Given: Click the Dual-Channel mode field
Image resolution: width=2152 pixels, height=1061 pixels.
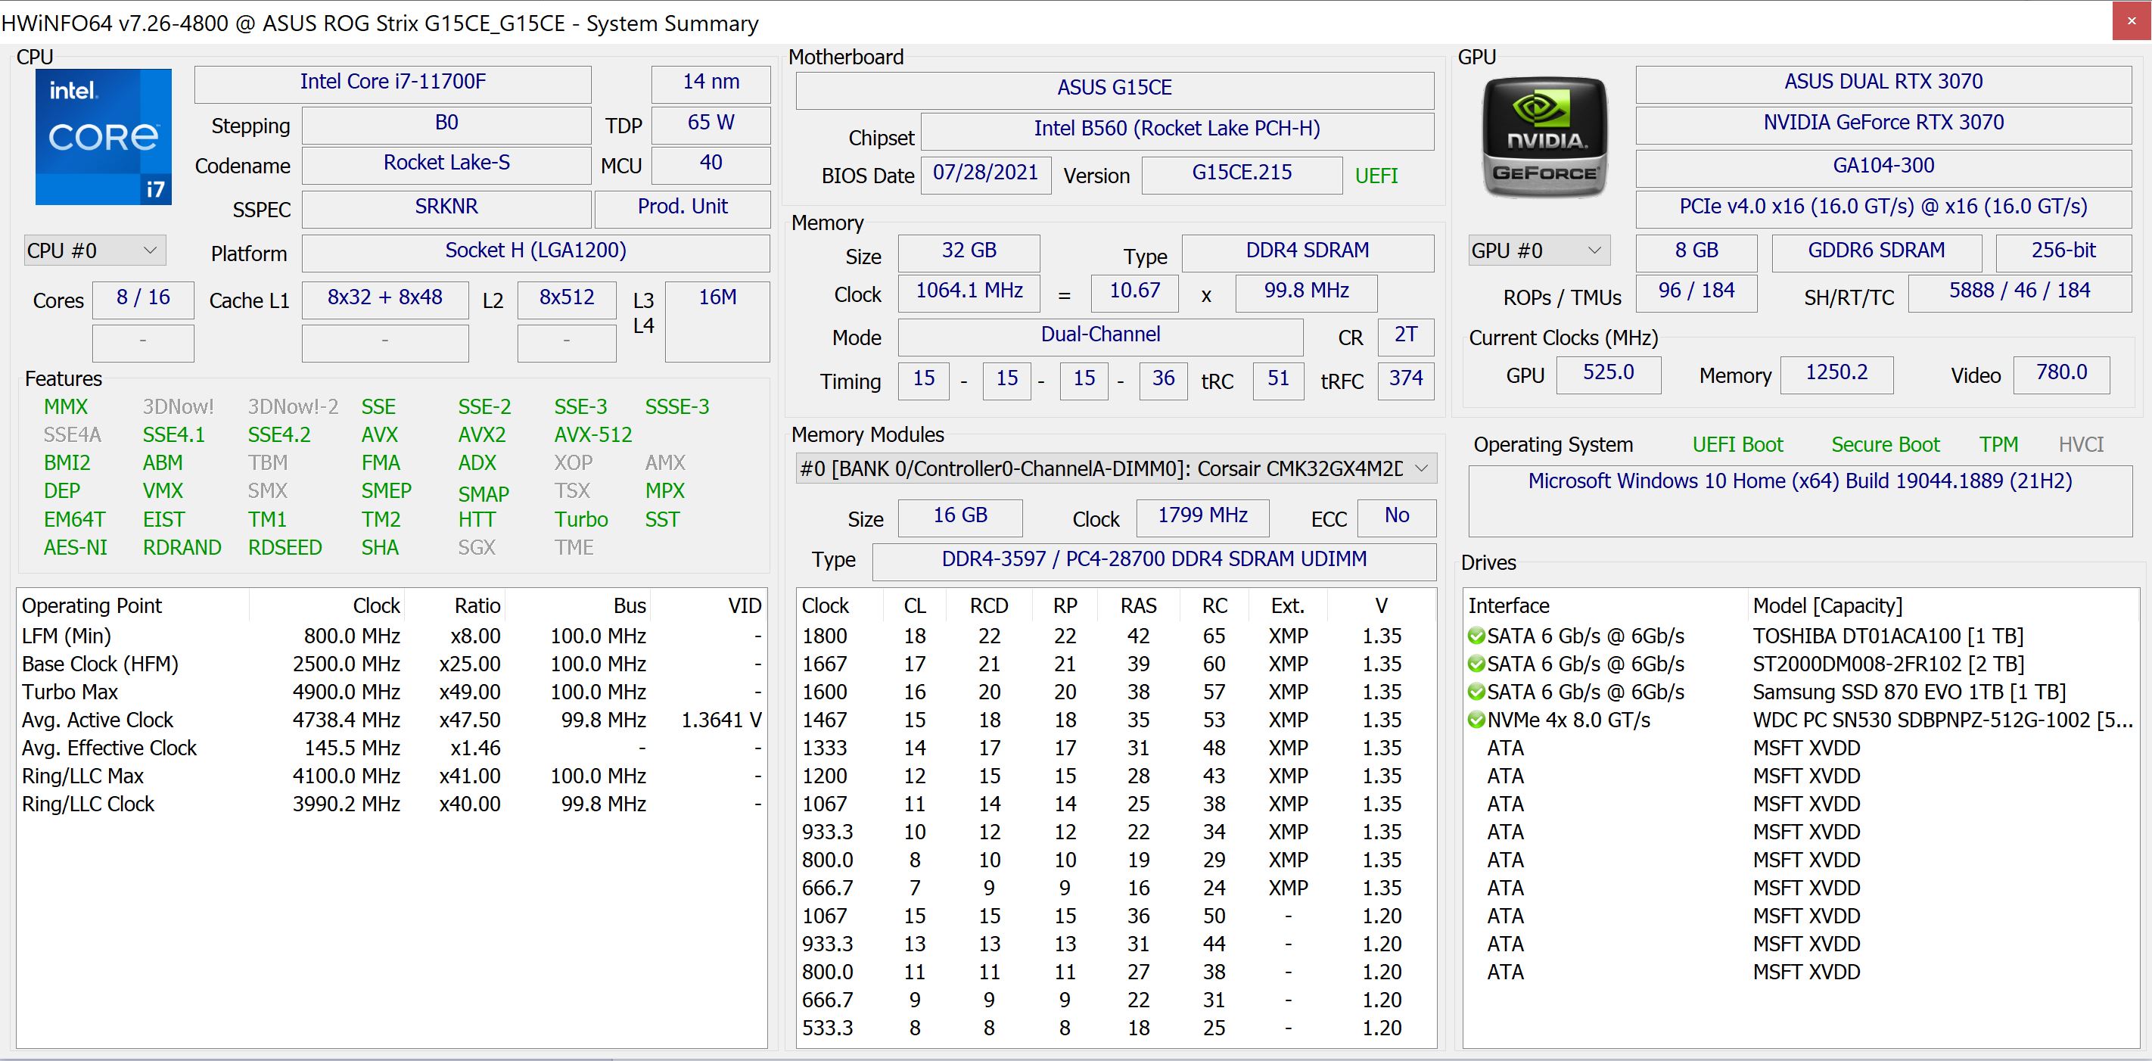Looking at the screenshot, I should click(x=1100, y=336).
